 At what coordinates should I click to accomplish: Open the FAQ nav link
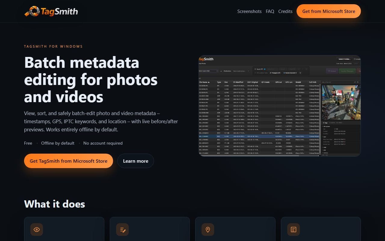pyautogui.click(x=270, y=11)
